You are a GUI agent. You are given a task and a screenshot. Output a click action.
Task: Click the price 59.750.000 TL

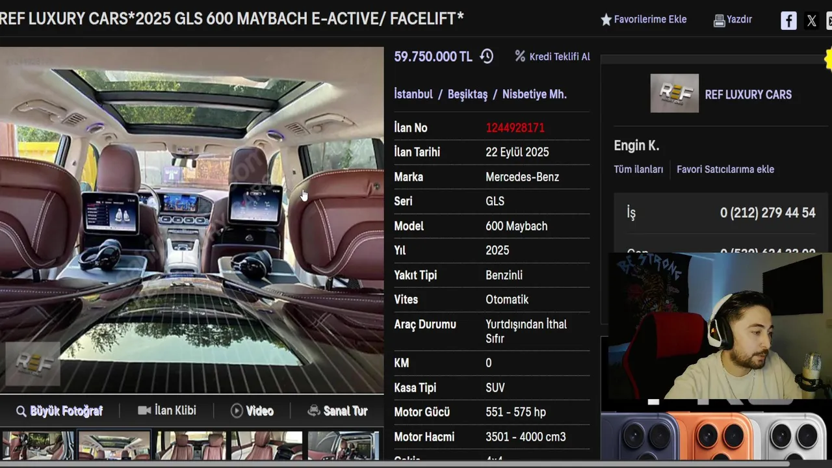tap(433, 57)
